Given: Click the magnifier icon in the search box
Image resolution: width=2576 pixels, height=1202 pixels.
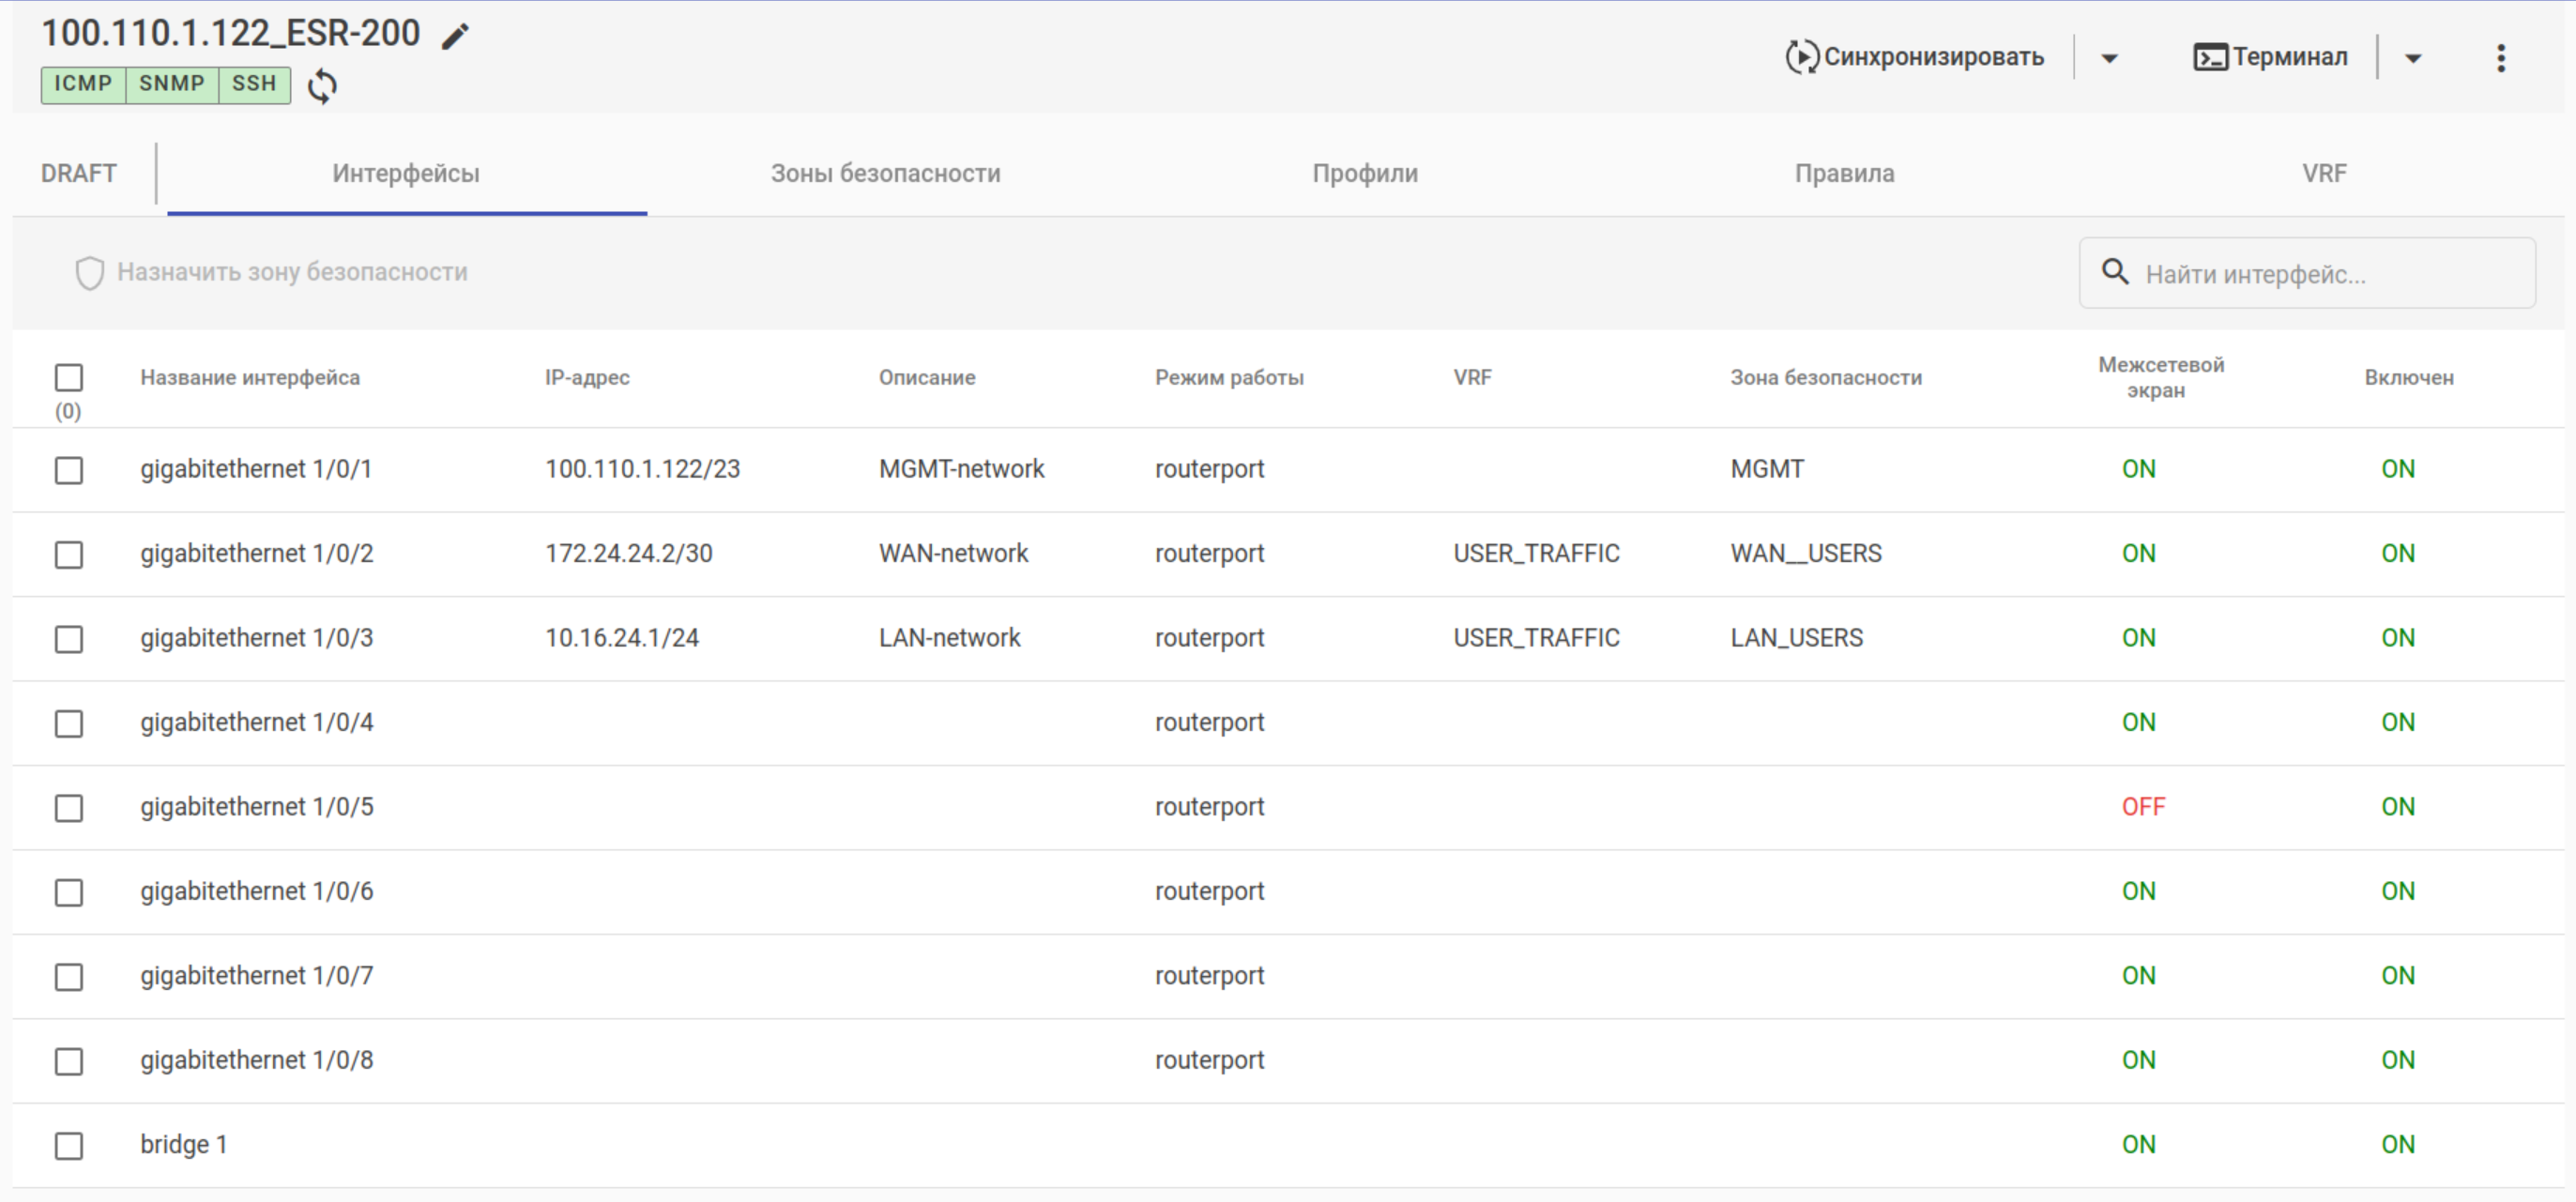Looking at the screenshot, I should click(x=2114, y=272).
